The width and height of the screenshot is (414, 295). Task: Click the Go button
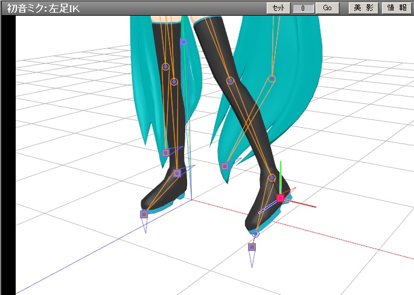[x=327, y=8]
